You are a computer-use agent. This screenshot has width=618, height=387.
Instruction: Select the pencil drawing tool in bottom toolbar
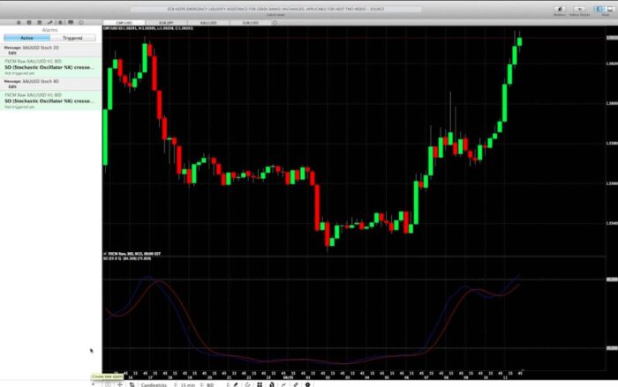(236, 384)
